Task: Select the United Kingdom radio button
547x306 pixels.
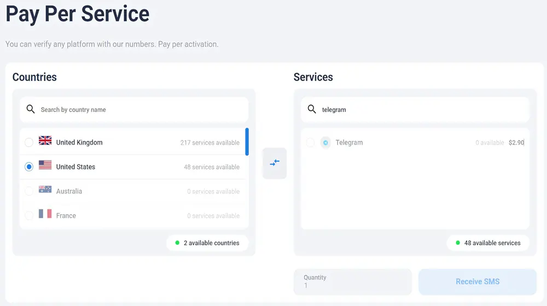Action: tap(29, 143)
